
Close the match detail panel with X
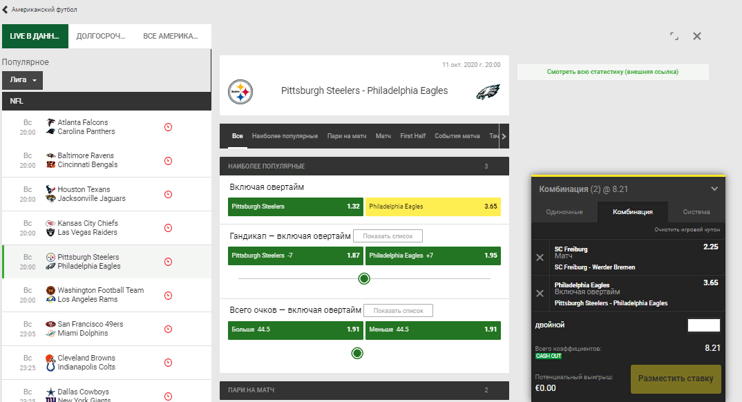click(697, 36)
